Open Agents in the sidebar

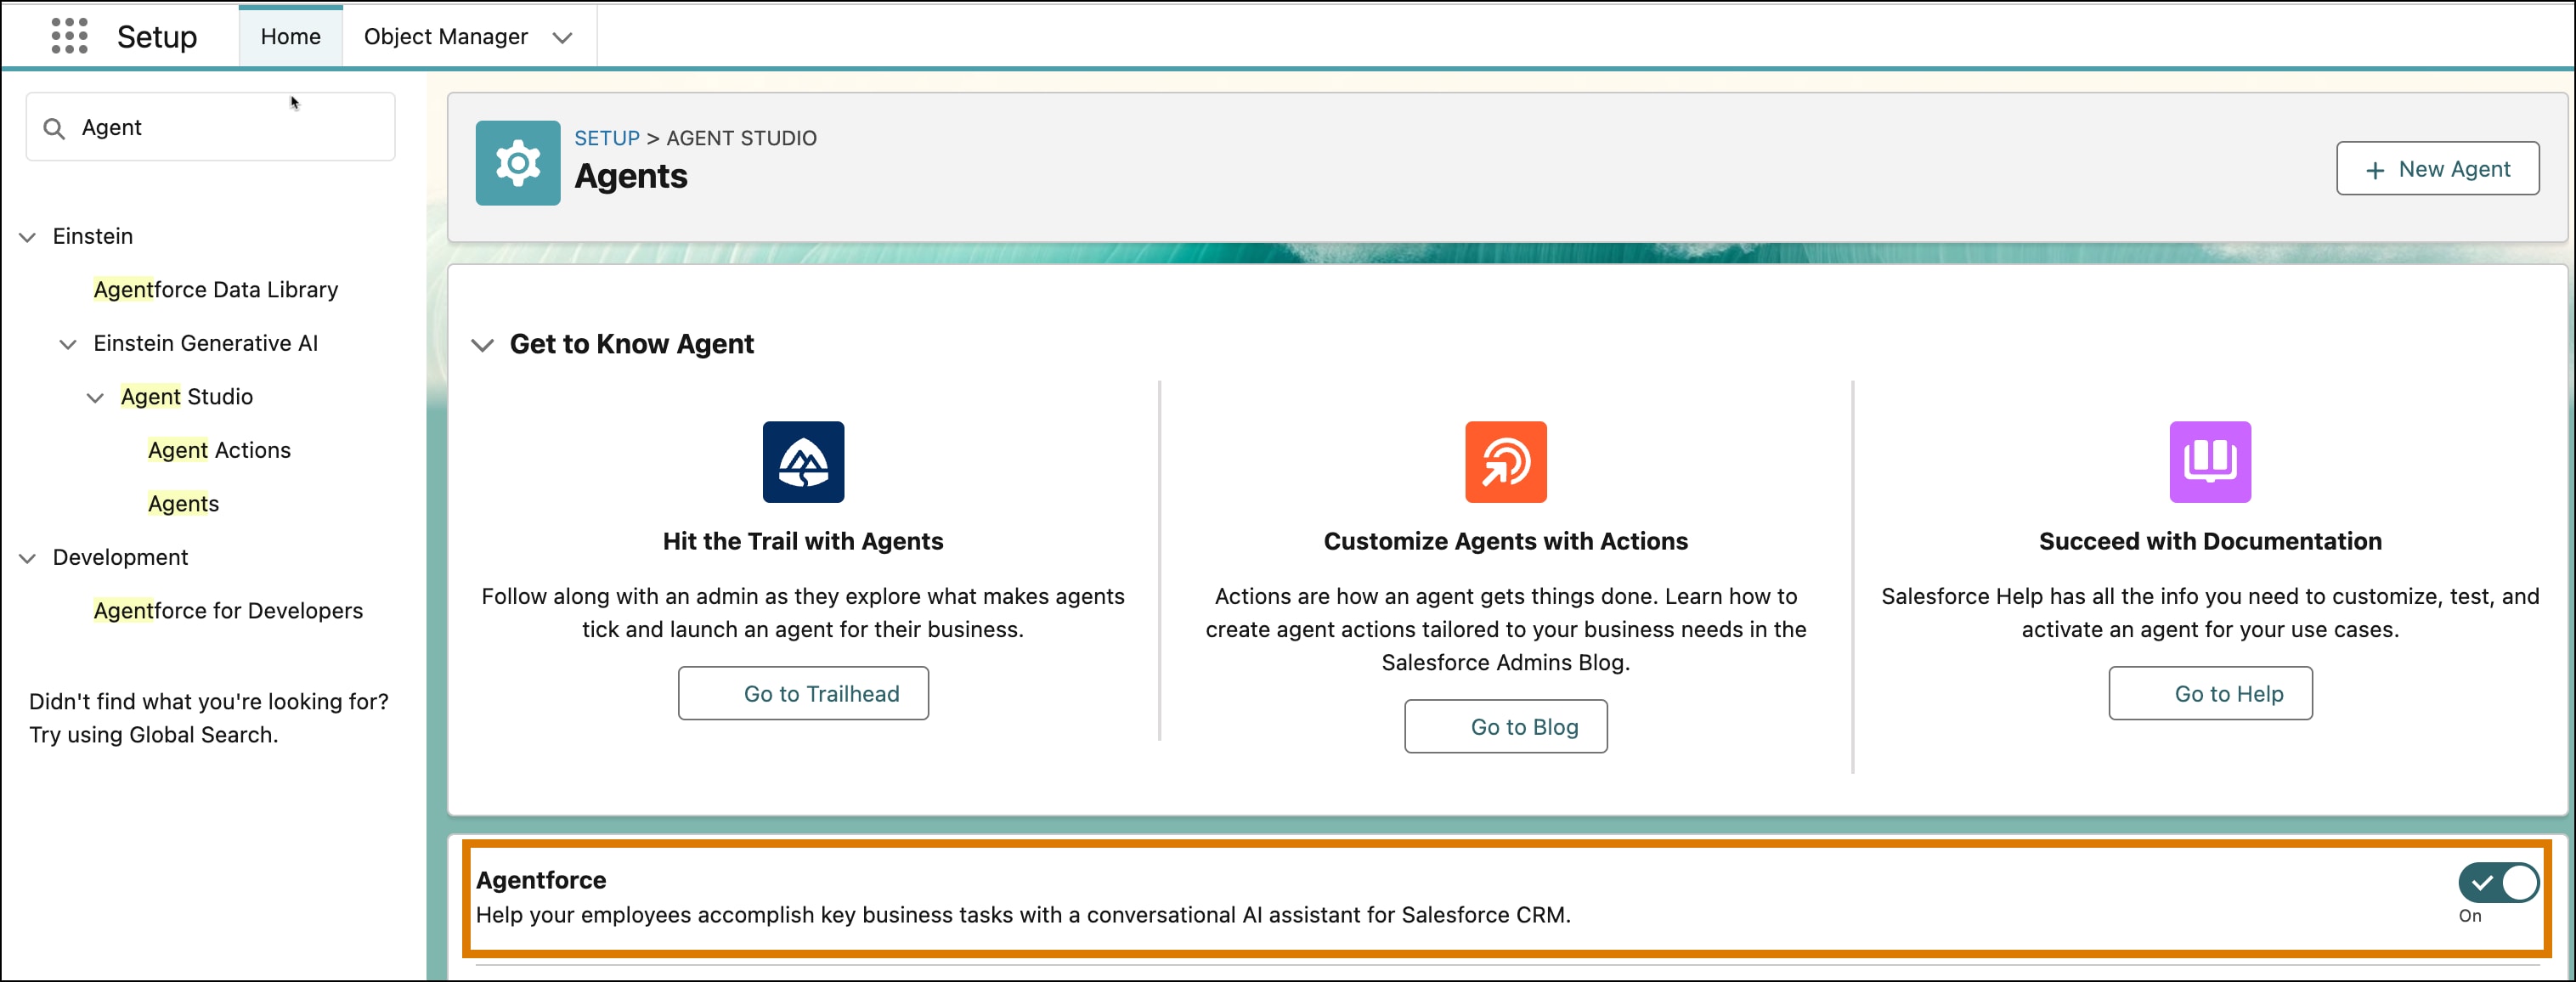click(183, 504)
